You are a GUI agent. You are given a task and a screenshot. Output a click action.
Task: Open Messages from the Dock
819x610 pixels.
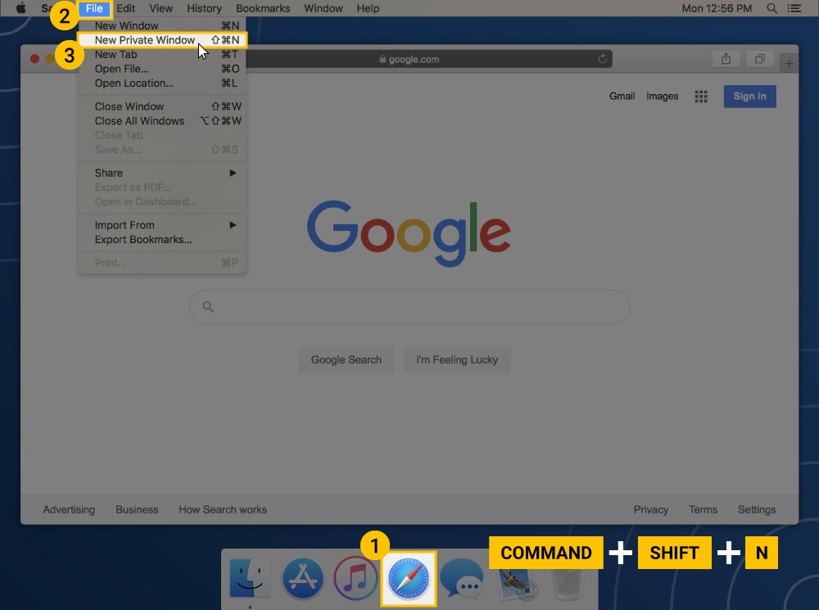coord(462,579)
